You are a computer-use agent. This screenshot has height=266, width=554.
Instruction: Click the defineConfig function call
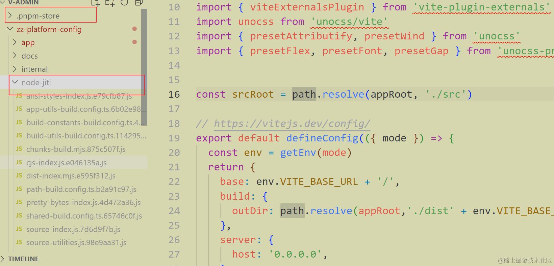322,138
